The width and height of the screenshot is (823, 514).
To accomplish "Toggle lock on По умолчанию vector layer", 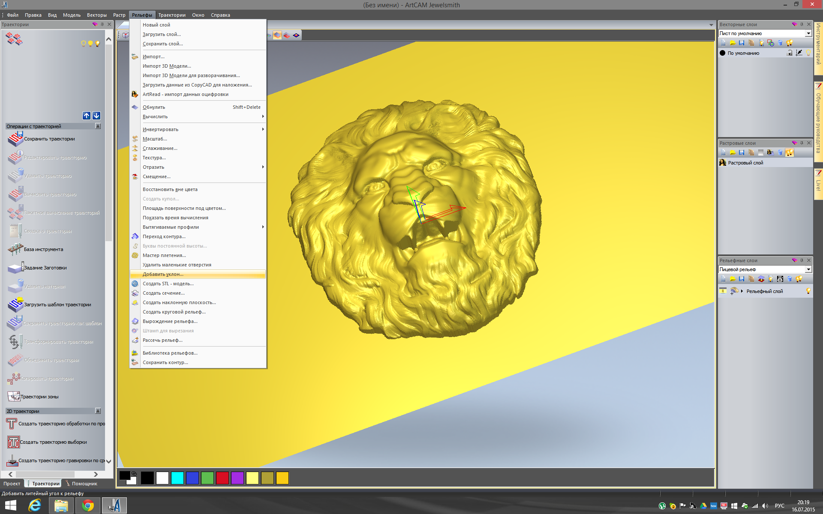I will (x=790, y=53).
